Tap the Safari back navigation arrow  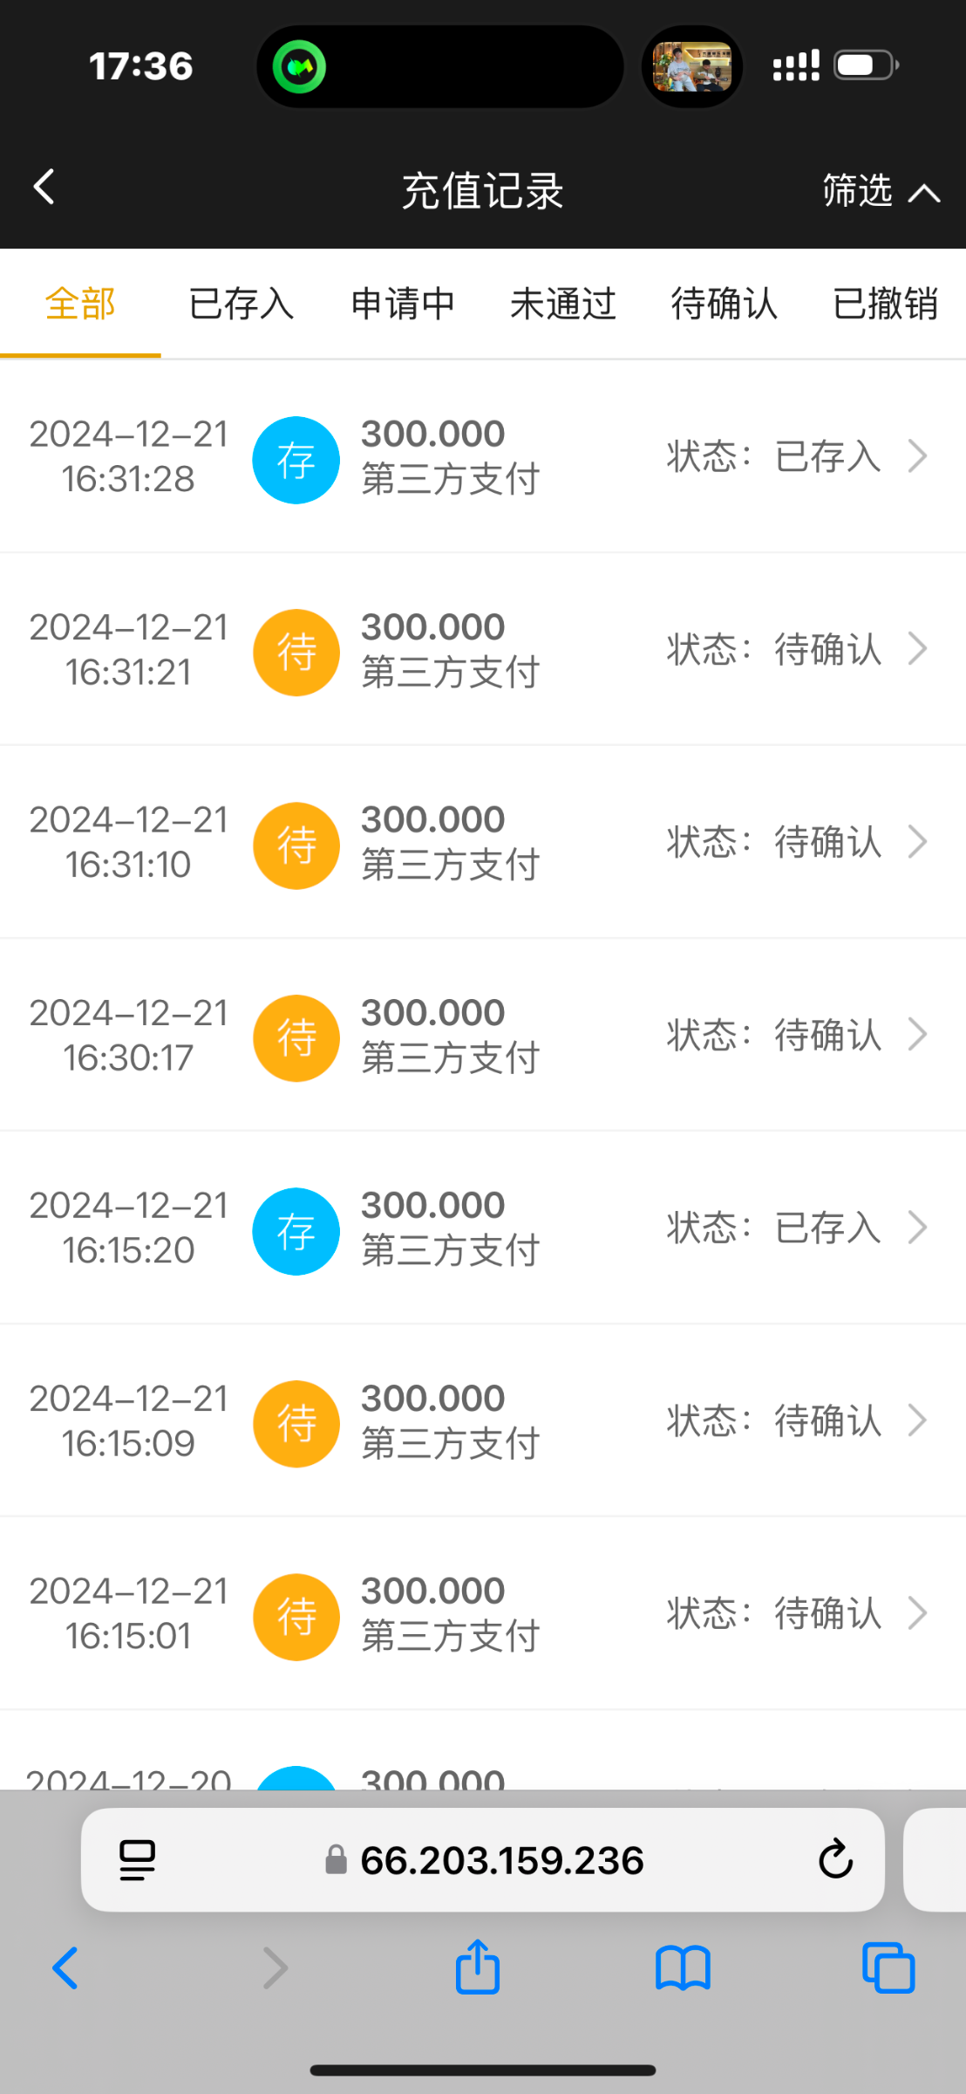[65, 1968]
